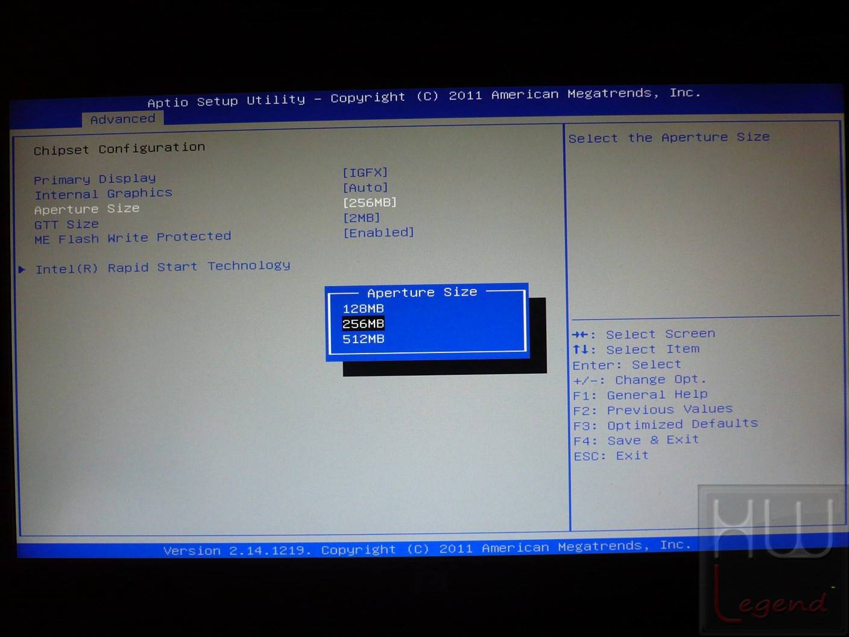Select the Primary Display setting label
Viewport: 849px width, 637px height.
pyautogui.click(x=95, y=179)
